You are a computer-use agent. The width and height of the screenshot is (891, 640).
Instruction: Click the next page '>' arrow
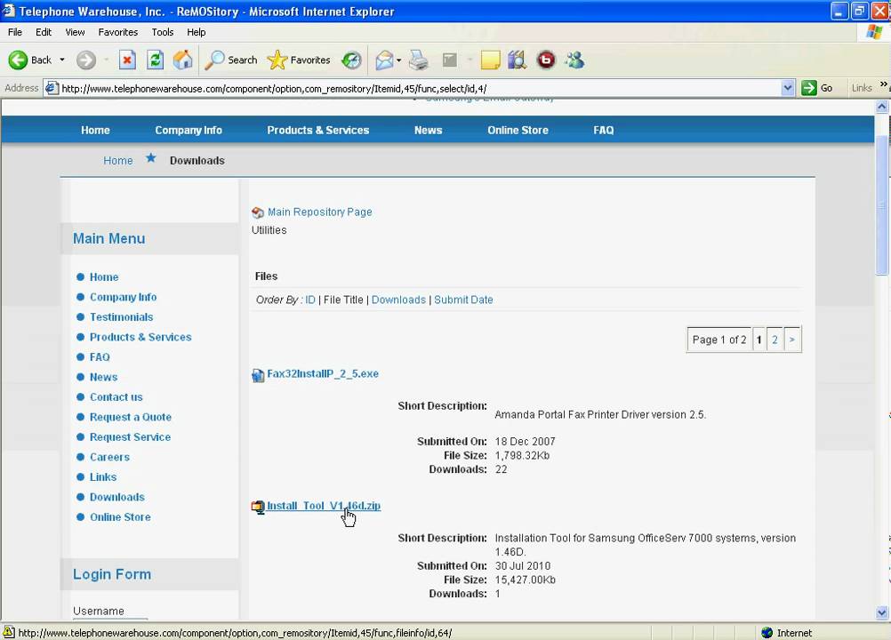[x=792, y=340]
